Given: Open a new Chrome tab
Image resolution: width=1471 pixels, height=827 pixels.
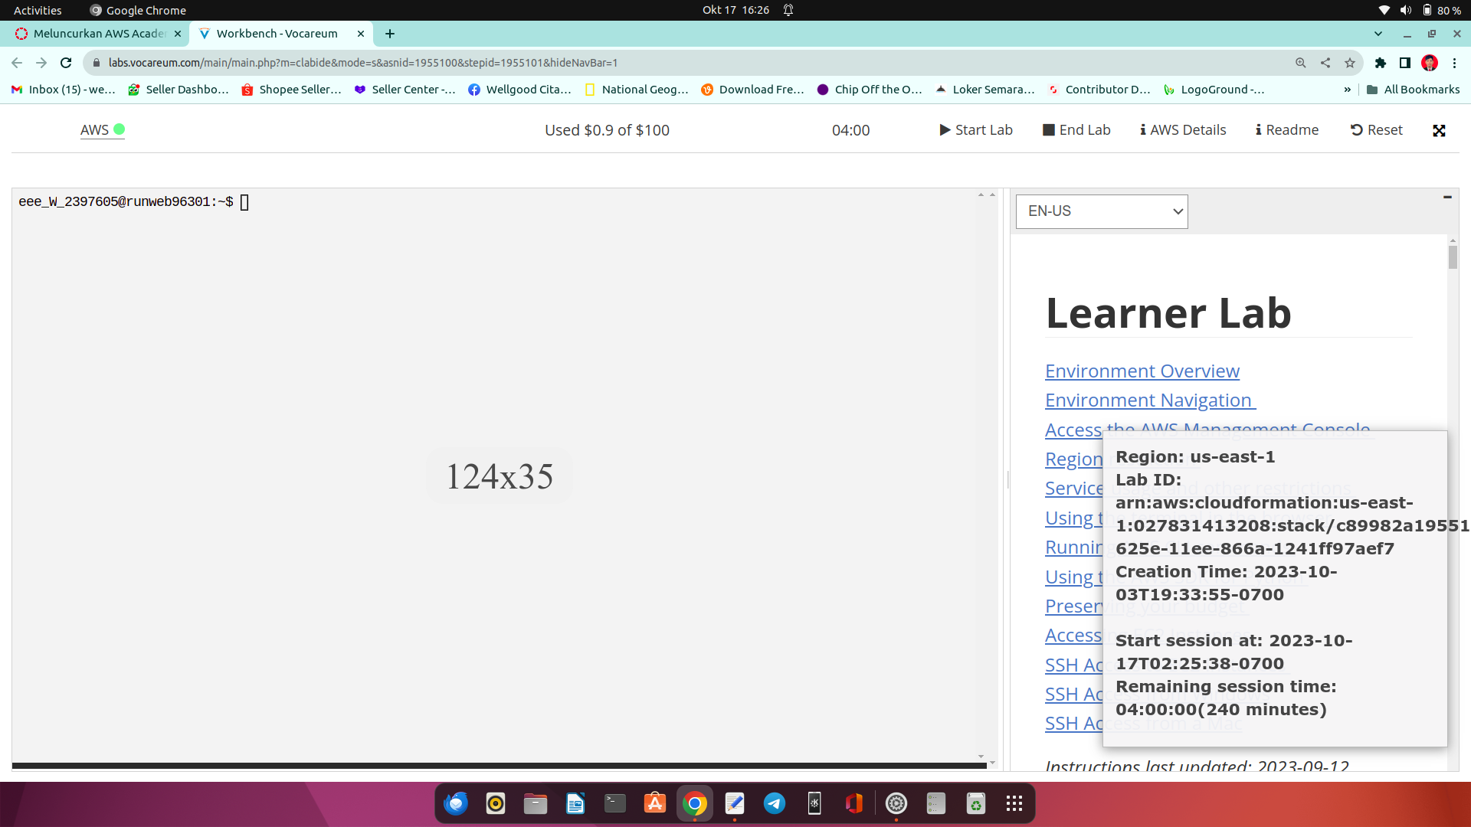Looking at the screenshot, I should (x=390, y=34).
